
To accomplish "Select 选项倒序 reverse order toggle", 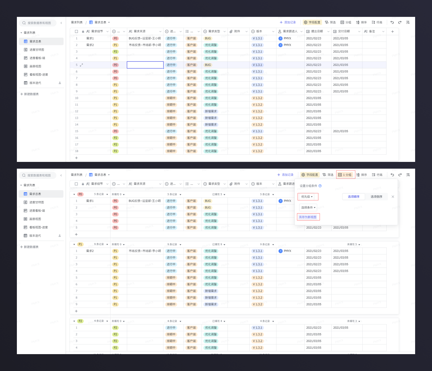I will tap(376, 197).
